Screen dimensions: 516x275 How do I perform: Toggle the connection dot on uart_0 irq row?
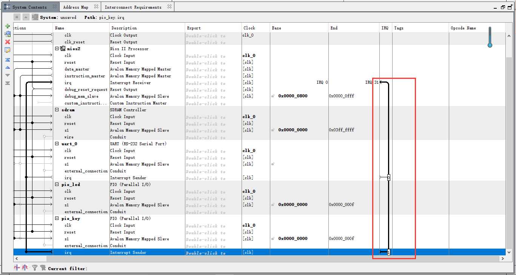point(26,177)
